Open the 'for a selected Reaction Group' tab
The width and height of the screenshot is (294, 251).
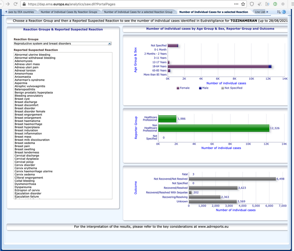[x=138, y=12]
